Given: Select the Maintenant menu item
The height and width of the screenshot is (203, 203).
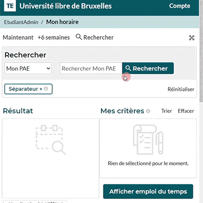Looking at the screenshot, I should (x=18, y=38).
